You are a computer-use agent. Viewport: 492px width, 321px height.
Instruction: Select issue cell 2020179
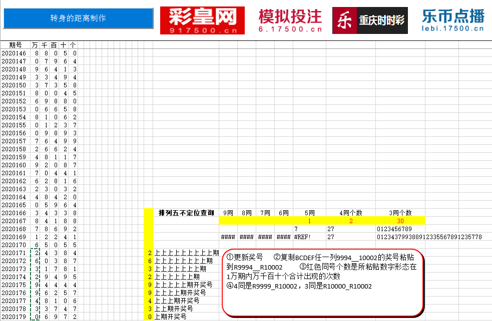click(x=16, y=317)
